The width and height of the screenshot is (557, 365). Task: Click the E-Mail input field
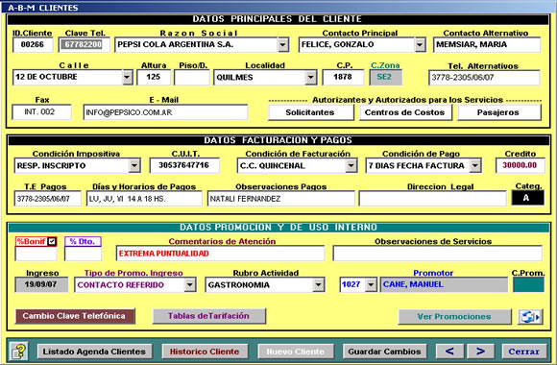click(165, 112)
